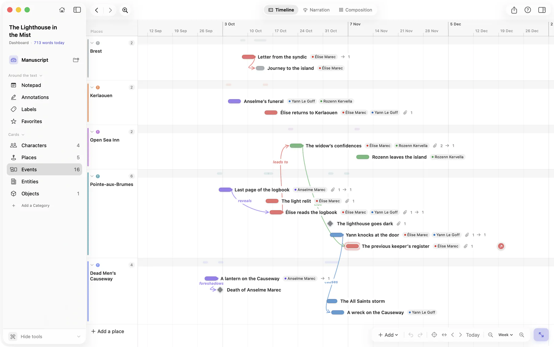Open the Characters cards
The height and width of the screenshot is (347, 554).
[x=44, y=145]
